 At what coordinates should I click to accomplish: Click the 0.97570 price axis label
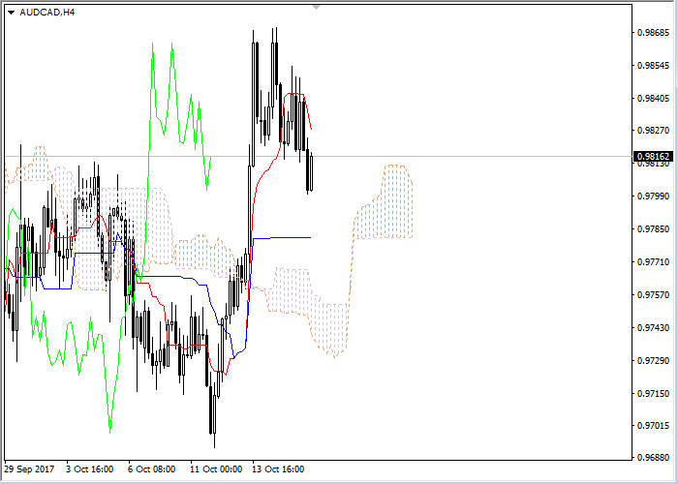tap(654, 294)
